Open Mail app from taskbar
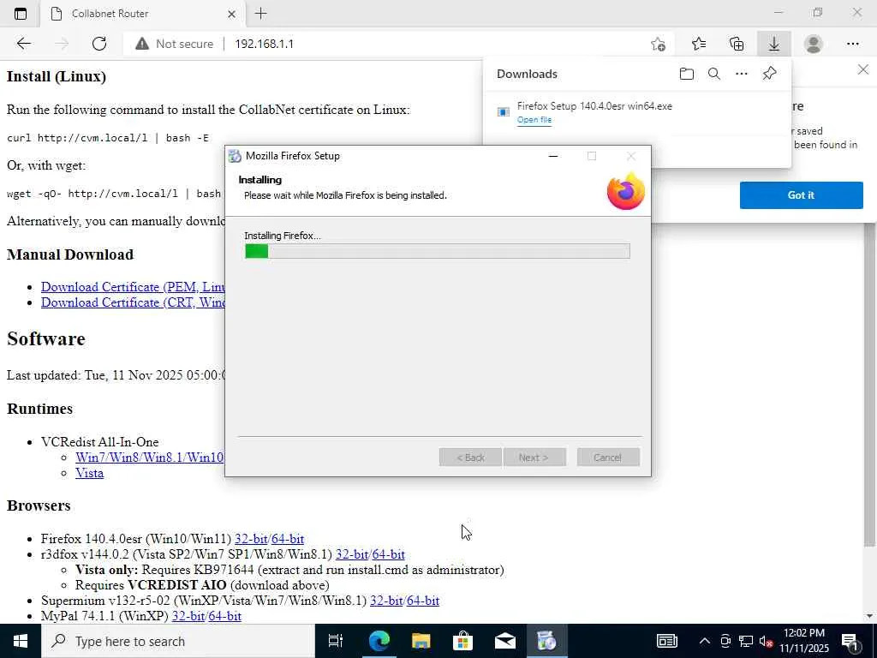Viewport: 877px width, 658px height. (x=504, y=641)
